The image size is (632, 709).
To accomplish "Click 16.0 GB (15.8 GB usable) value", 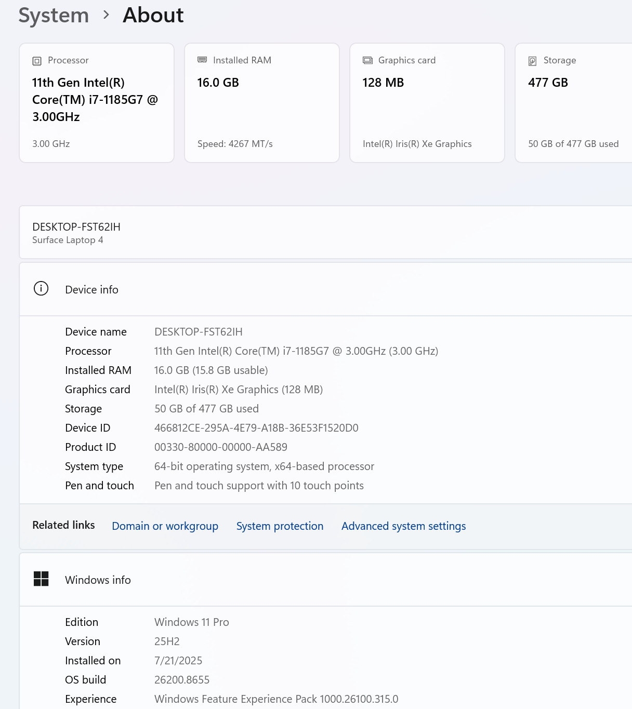I will point(211,370).
